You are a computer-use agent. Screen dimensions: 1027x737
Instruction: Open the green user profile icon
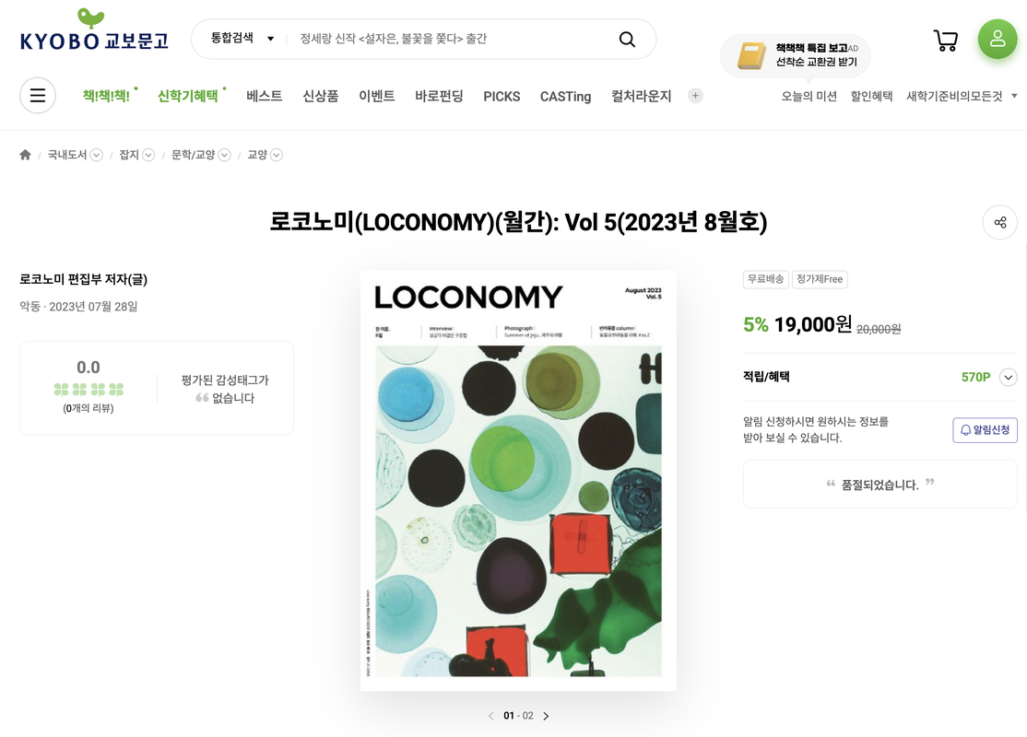(x=997, y=39)
